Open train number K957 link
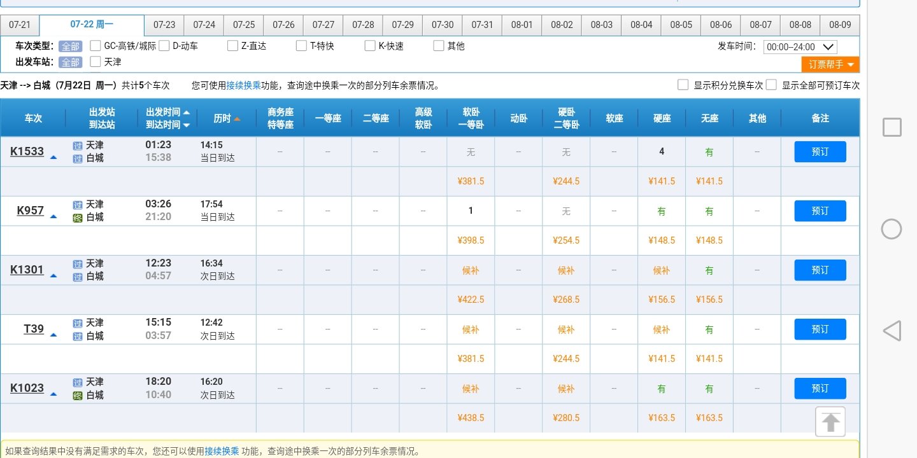This screenshot has height=458, width=917. (x=31, y=211)
